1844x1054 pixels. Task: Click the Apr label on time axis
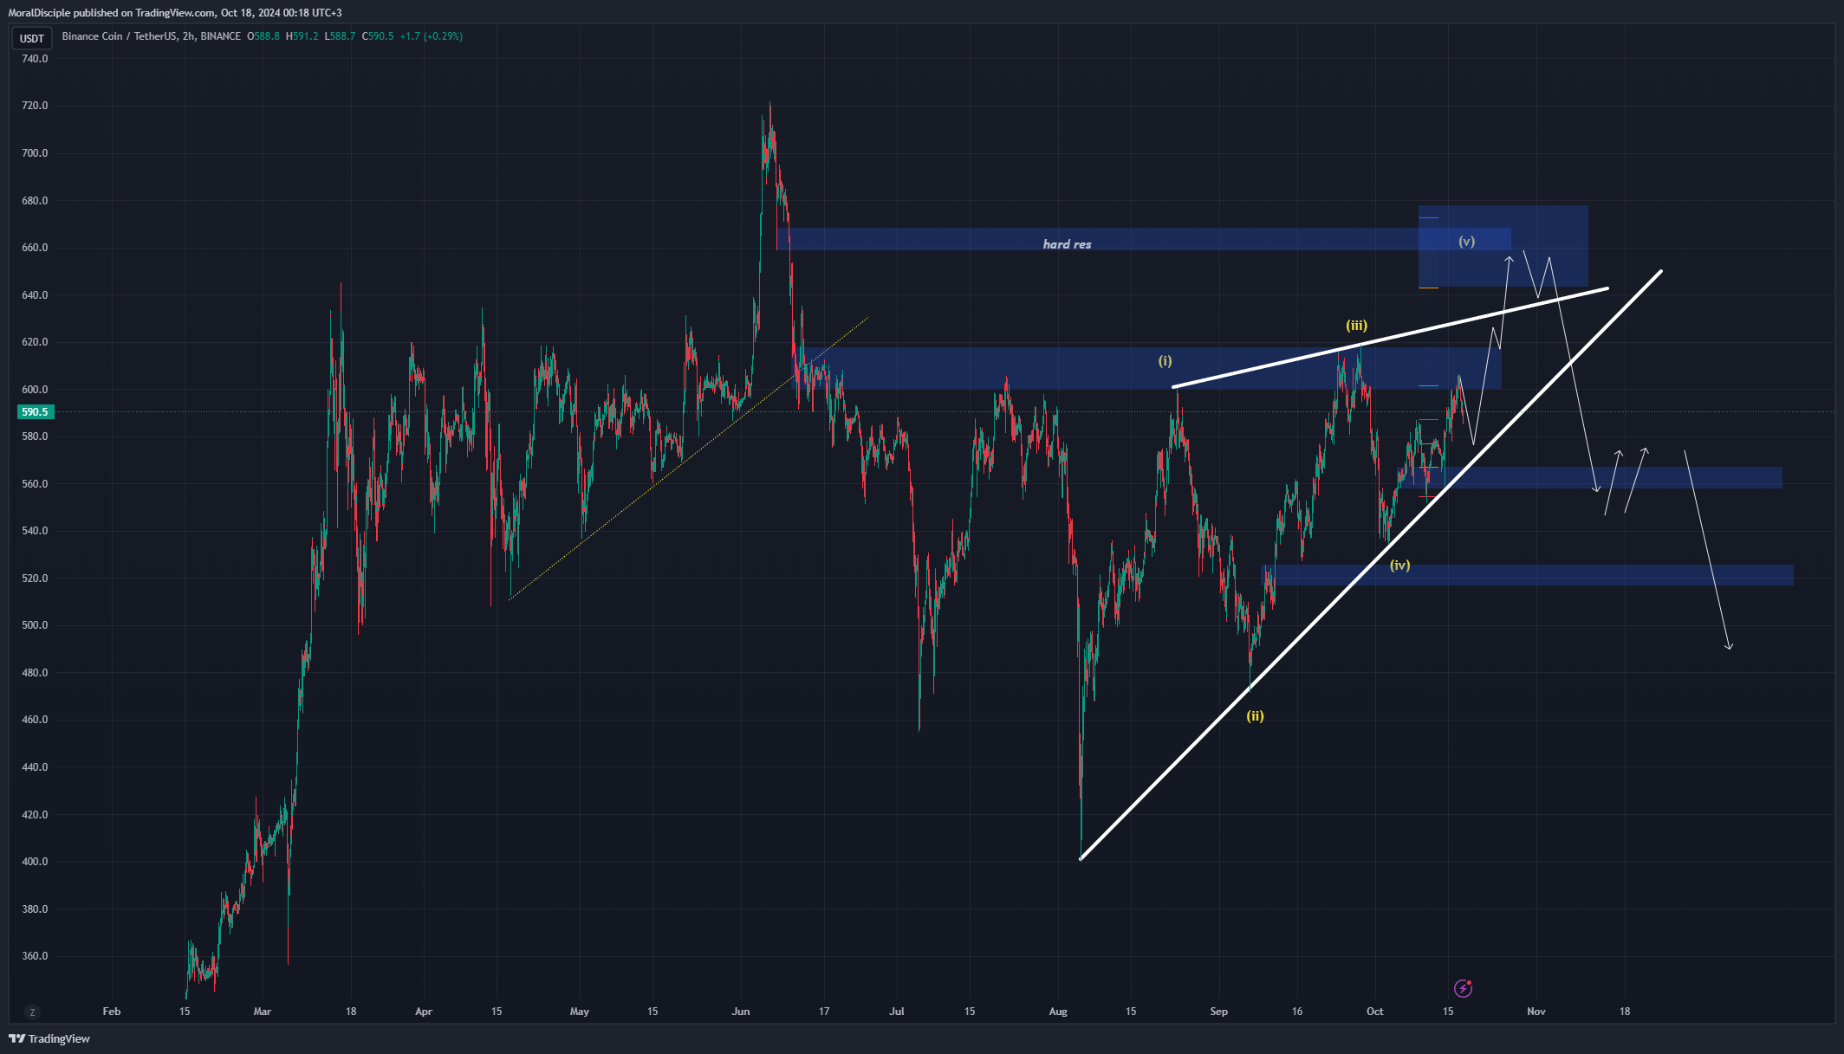pyautogui.click(x=424, y=1012)
